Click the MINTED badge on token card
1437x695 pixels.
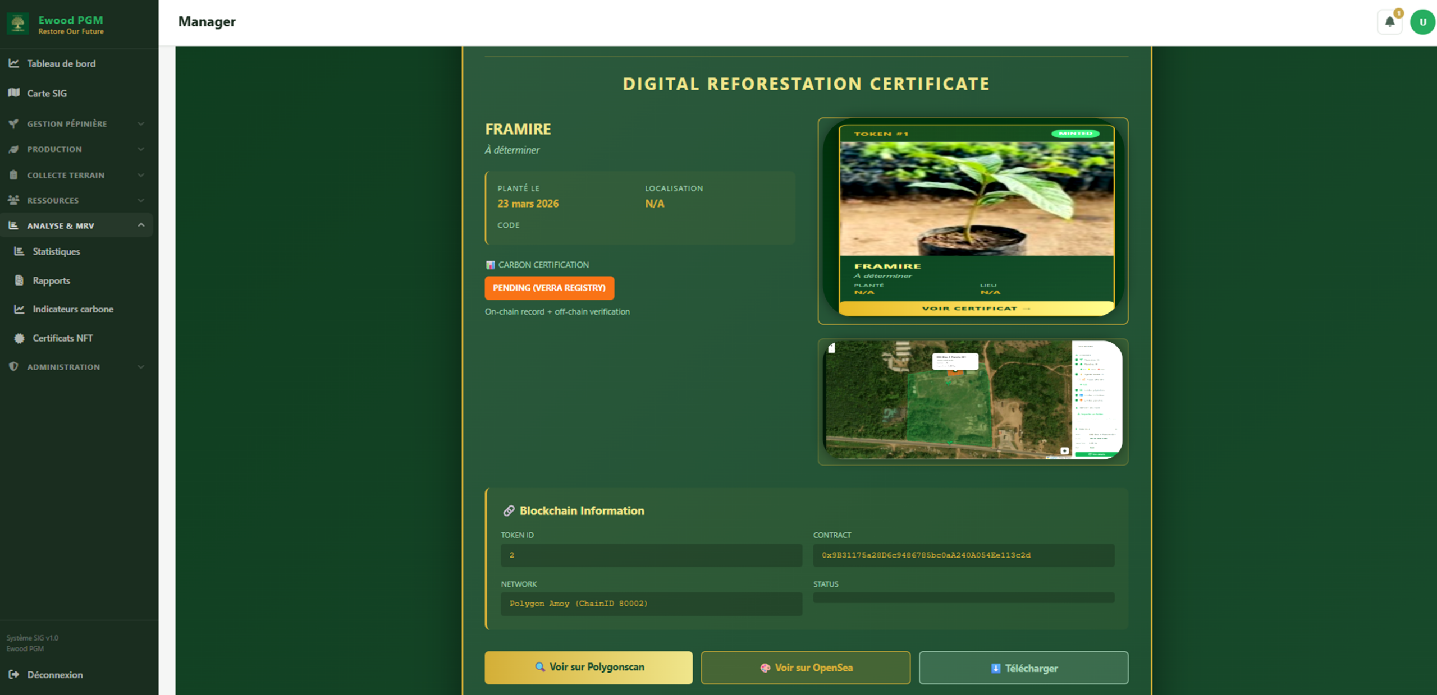coord(1076,134)
